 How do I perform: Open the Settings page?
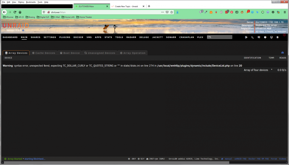(50, 37)
